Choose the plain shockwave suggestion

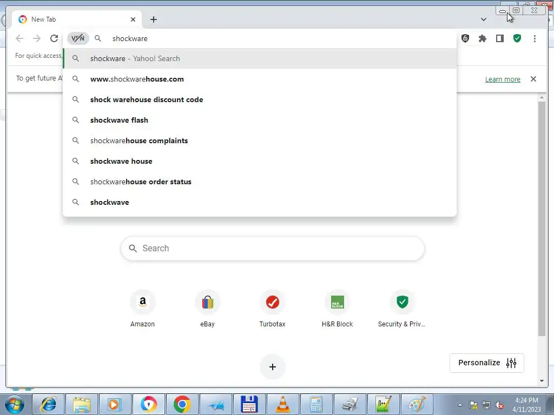tap(260, 202)
